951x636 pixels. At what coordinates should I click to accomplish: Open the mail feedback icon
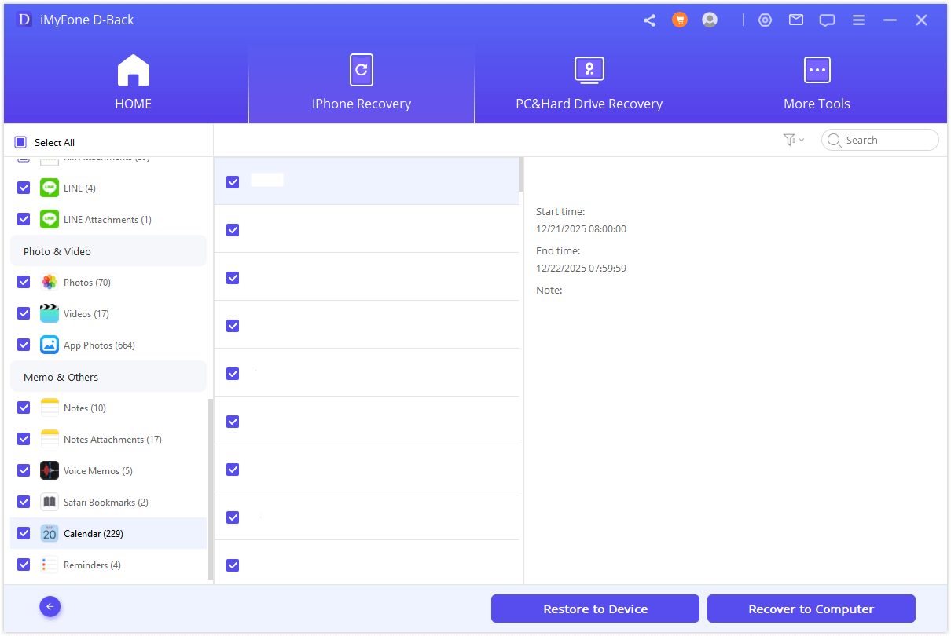tap(796, 20)
